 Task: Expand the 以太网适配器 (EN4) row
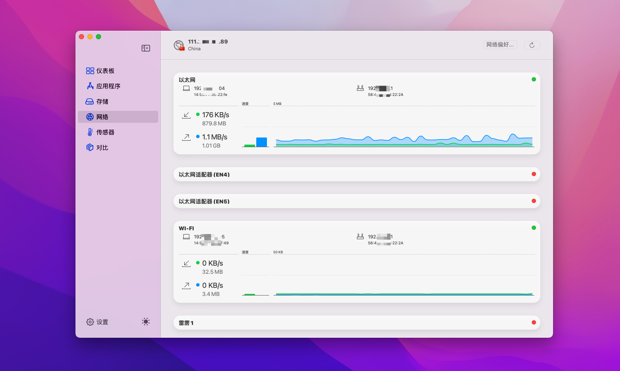tap(356, 174)
